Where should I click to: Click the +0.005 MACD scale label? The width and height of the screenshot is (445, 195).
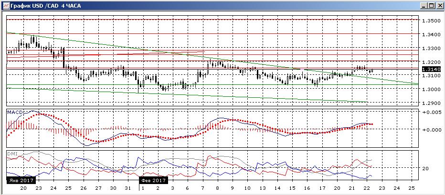click(429, 112)
